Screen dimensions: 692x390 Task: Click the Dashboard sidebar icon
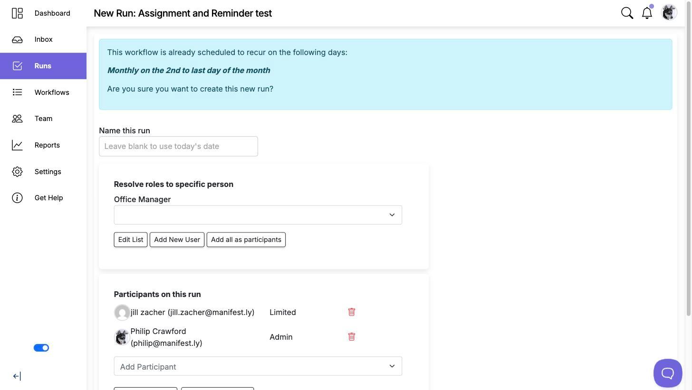(x=17, y=13)
